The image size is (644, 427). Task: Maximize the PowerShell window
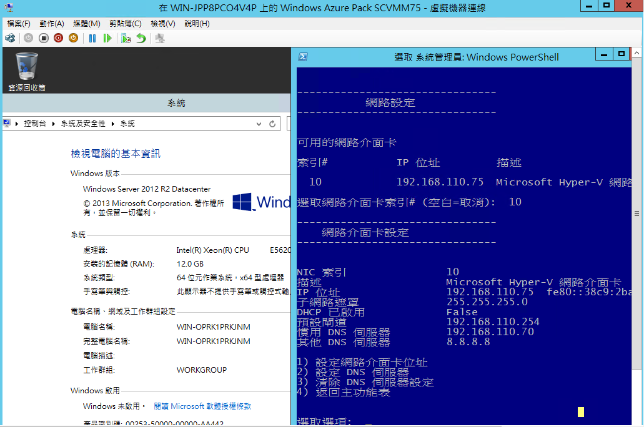[622, 54]
